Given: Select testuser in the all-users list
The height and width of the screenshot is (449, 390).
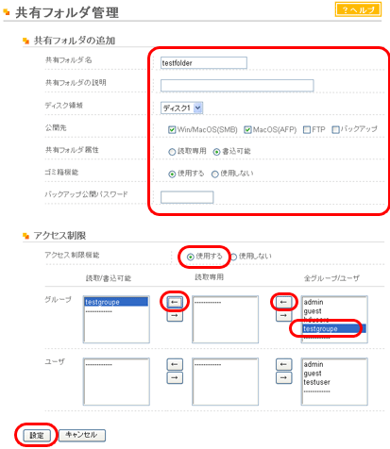Looking at the screenshot, I should (x=316, y=382).
